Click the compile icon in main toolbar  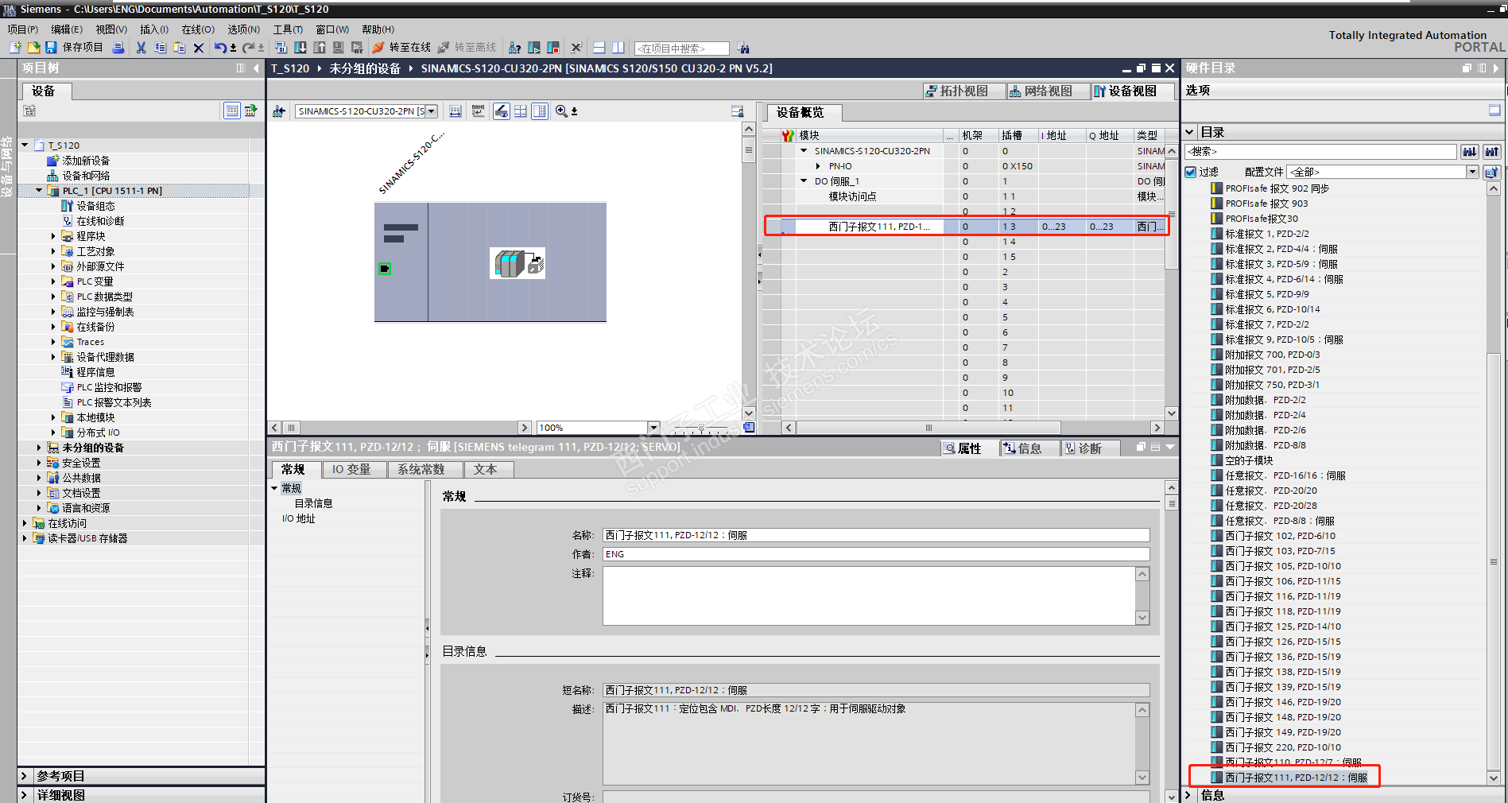(x=281, y=48)
